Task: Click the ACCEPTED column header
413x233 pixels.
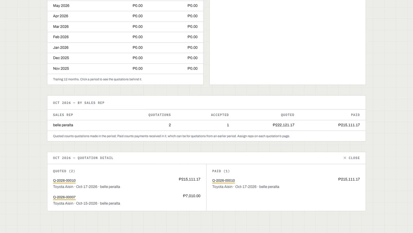Action: pos(220,115)
